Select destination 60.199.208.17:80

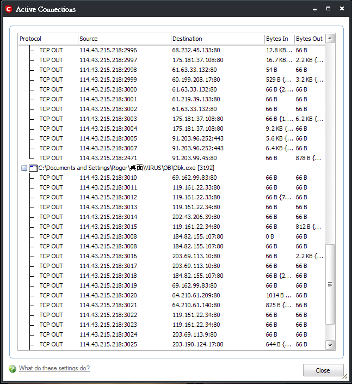pos(196,80)
